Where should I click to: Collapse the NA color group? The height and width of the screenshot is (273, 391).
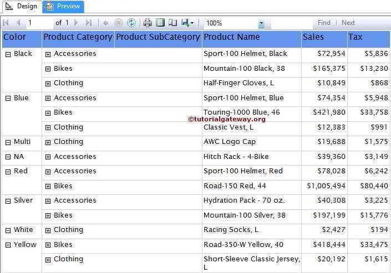tap(8, 157)
